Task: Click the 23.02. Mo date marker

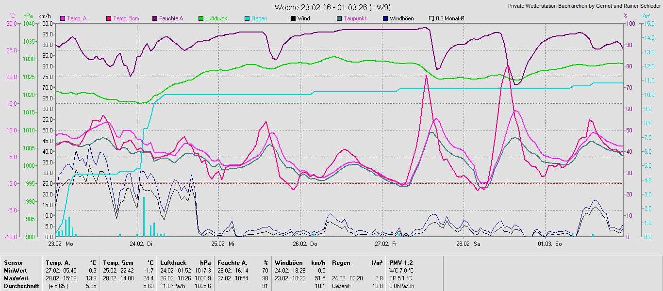Action: [x=61, y=244]
